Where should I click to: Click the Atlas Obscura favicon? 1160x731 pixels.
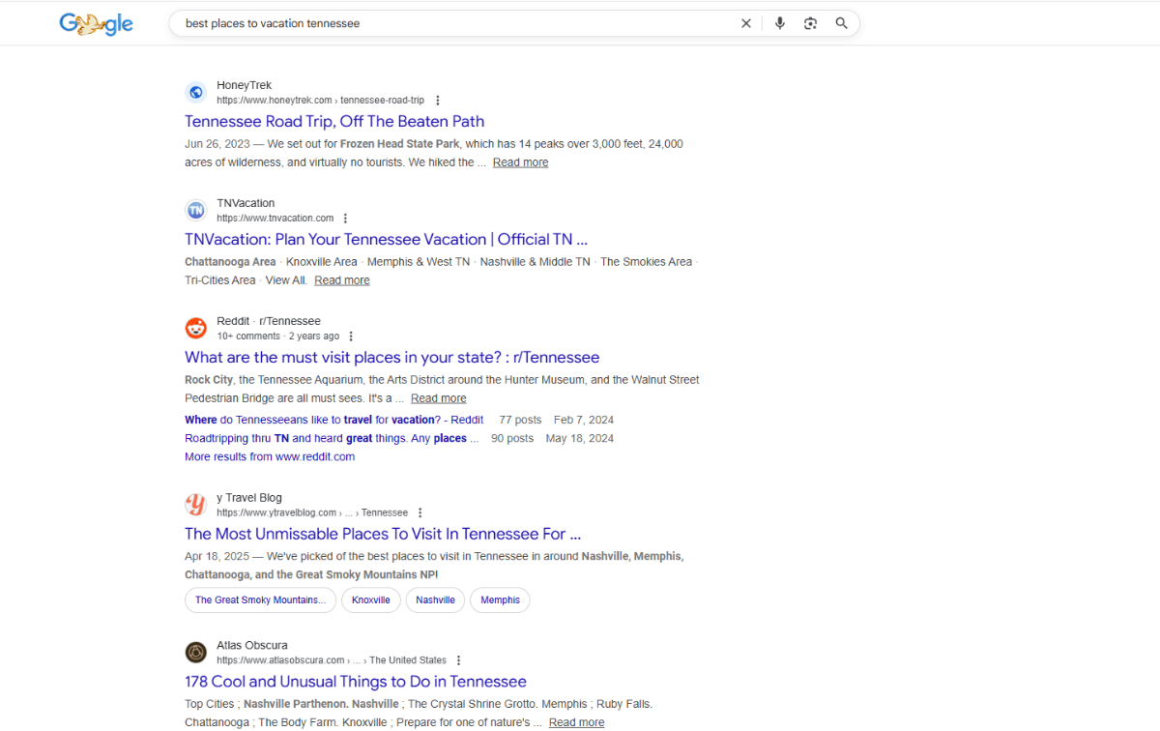196,652
